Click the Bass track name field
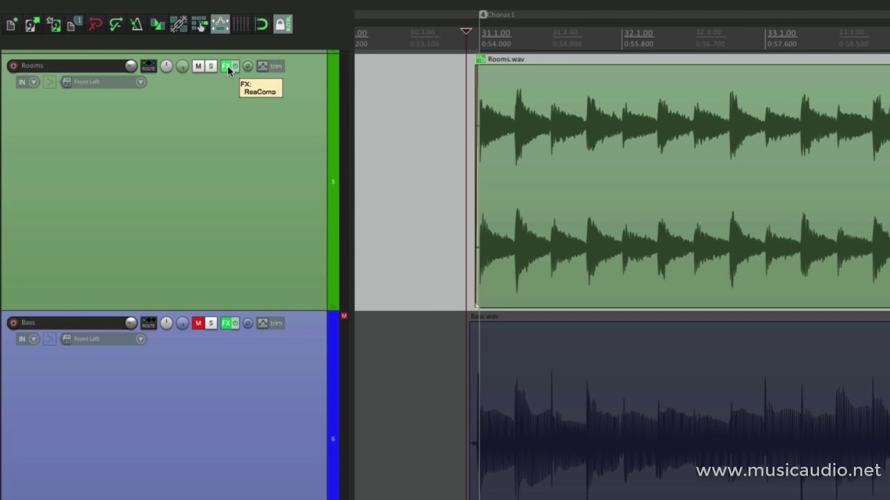The height and width of the screenshot is (500, 890). [72, 323]
